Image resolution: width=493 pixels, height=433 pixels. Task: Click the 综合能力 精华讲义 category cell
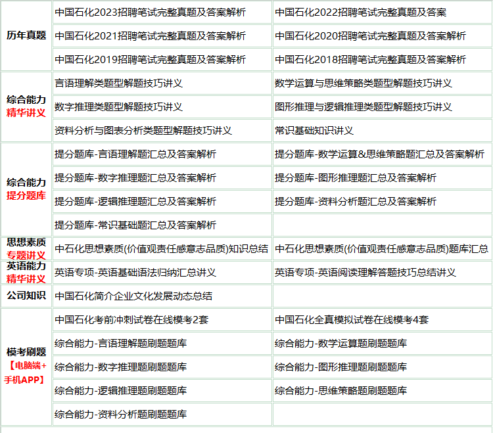26,106
